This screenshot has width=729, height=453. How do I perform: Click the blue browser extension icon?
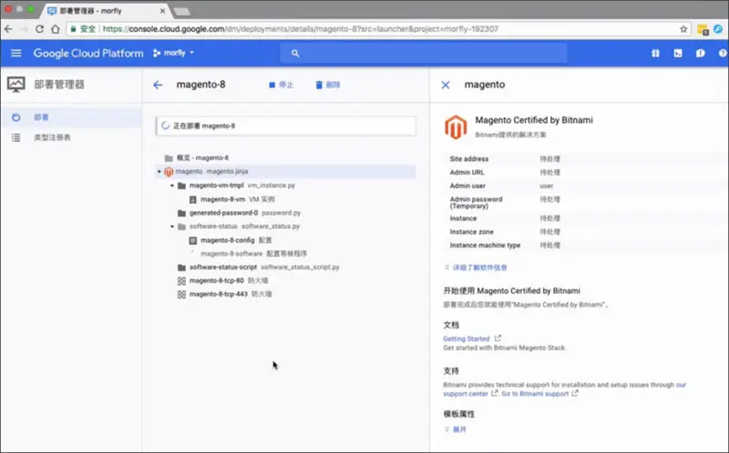[x=718, y=29]
